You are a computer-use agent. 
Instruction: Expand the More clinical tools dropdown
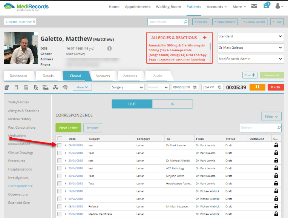[82, 87]
